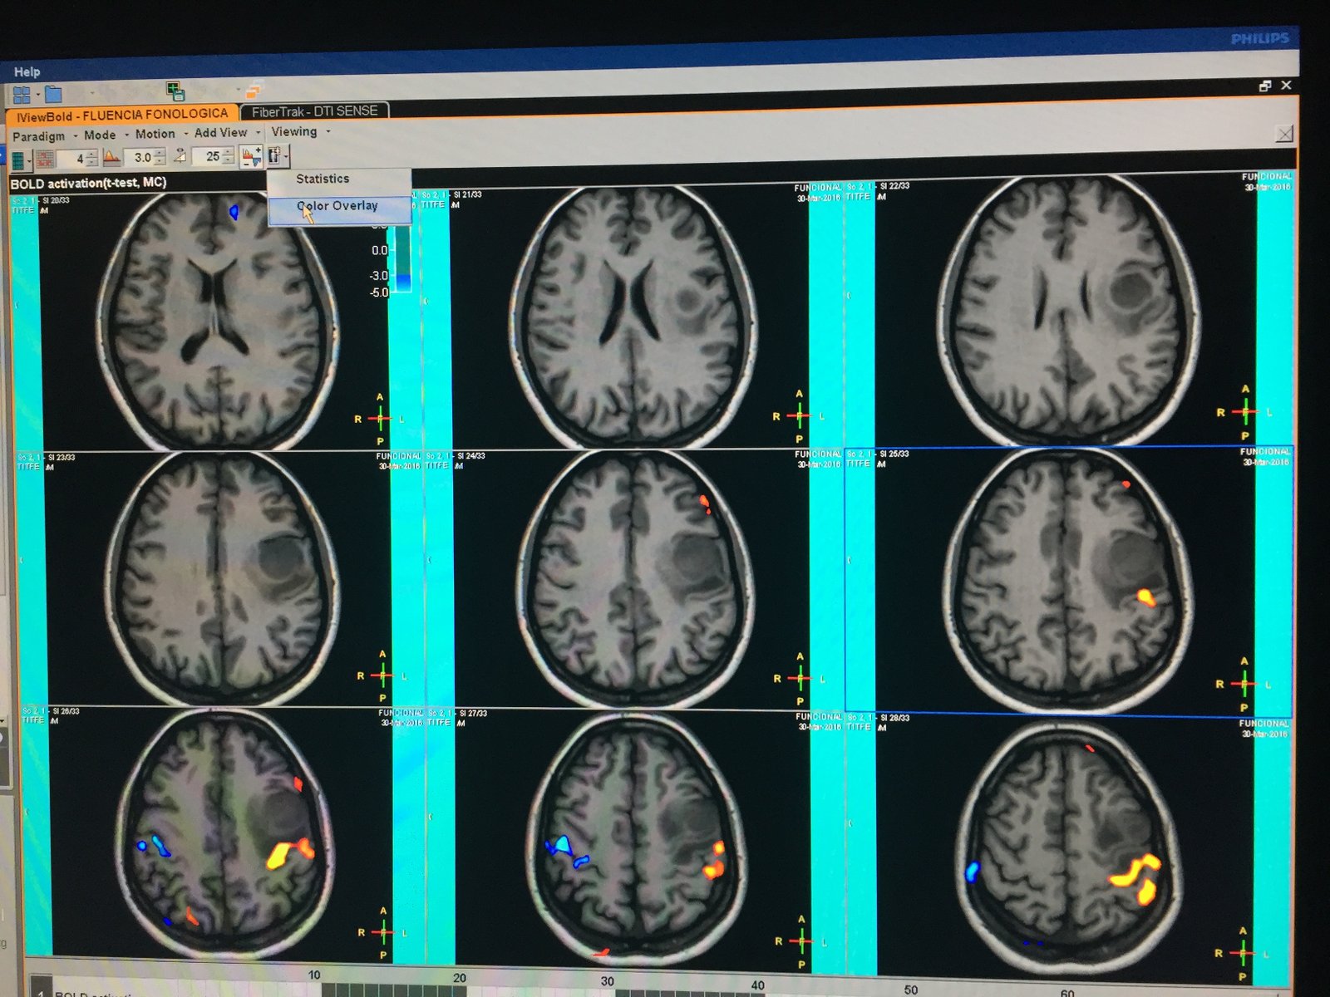Expand the Add View dropdown
This screenshot has width=1330, height=997.
click(221, 133)
